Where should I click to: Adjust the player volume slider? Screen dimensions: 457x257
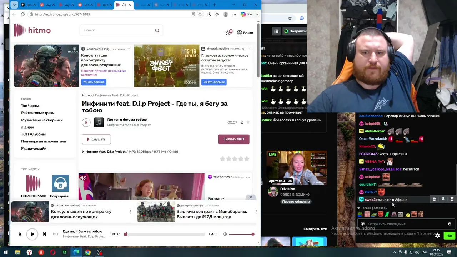tap(242, 234)
